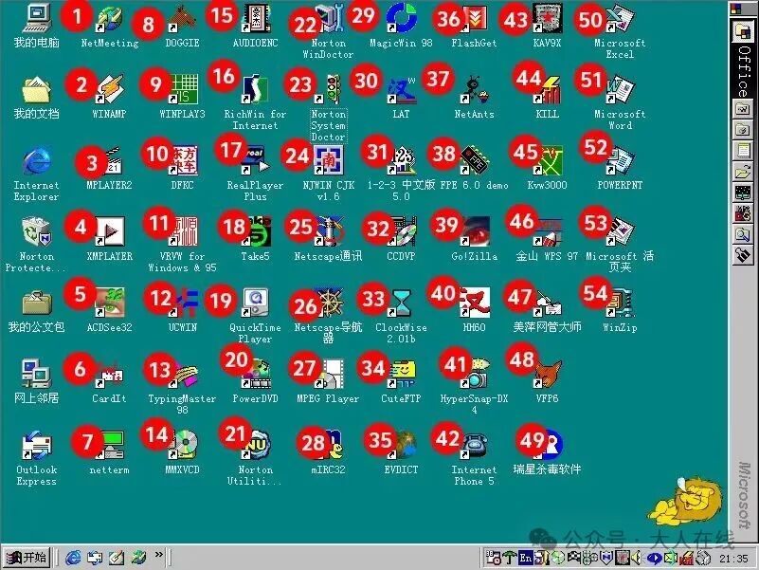Open the VFP6 fox icon
This screenshot has height=570, width=759.
click(x=547, y=375)
